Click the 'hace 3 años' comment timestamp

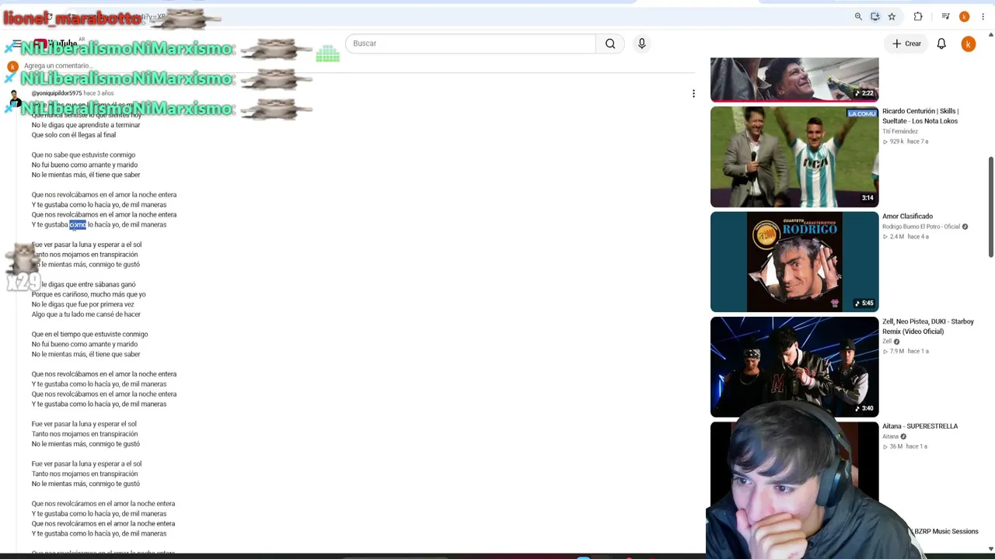click(99, 93)
